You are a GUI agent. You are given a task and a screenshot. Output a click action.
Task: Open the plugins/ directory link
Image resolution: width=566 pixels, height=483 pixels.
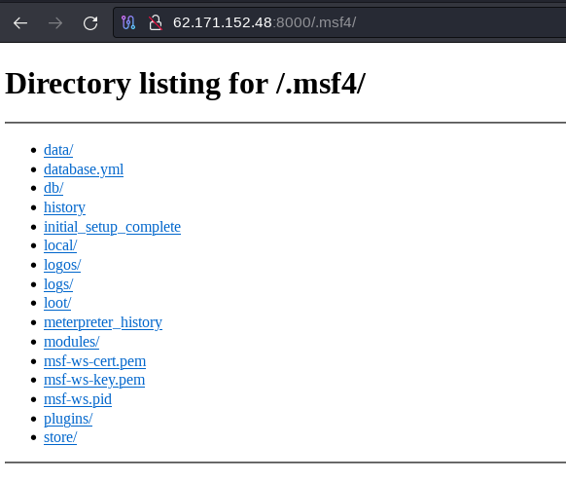point(68,419)
